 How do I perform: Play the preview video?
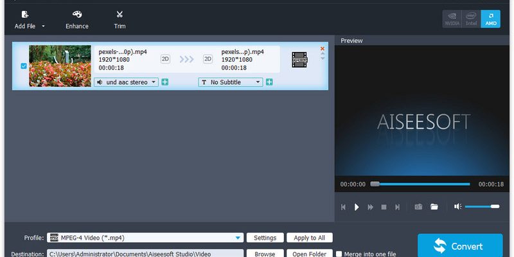tap(357, 207)
